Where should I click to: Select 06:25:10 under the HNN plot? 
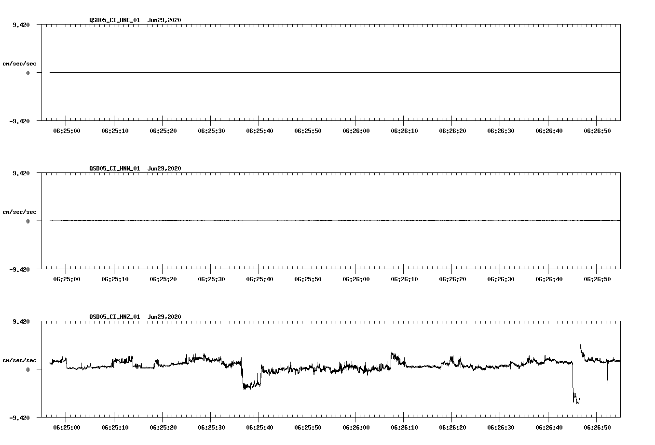click(x=115, y=279)
